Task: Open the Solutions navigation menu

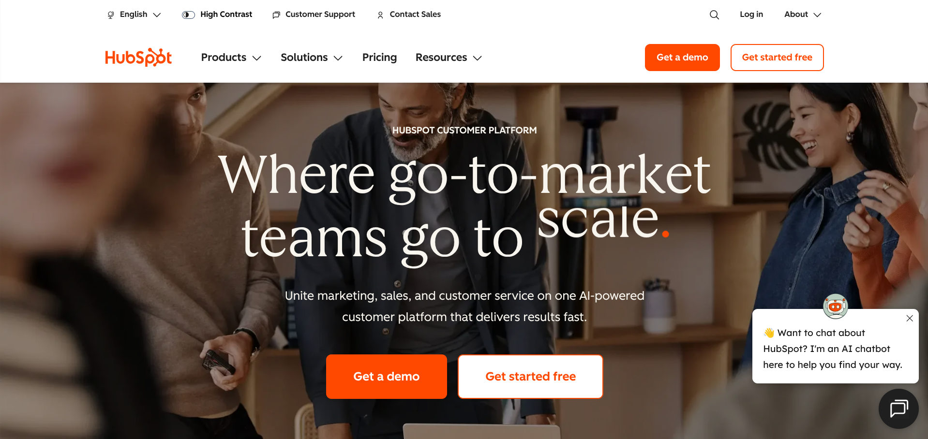Action: point(312,58)
